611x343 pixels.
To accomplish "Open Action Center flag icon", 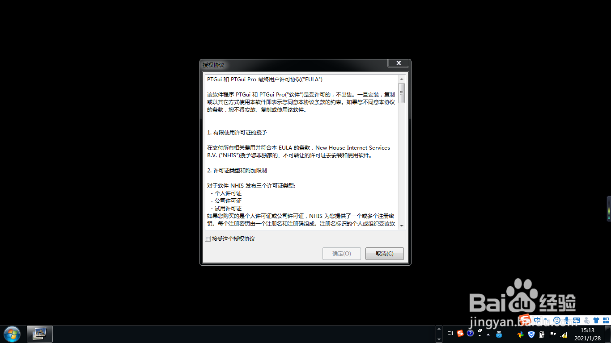I will click(552, 334).
